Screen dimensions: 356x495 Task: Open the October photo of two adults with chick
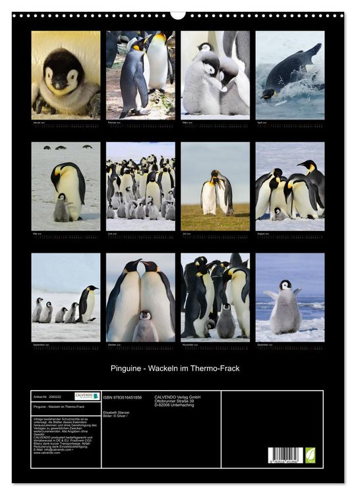click(x=140, y=298)
